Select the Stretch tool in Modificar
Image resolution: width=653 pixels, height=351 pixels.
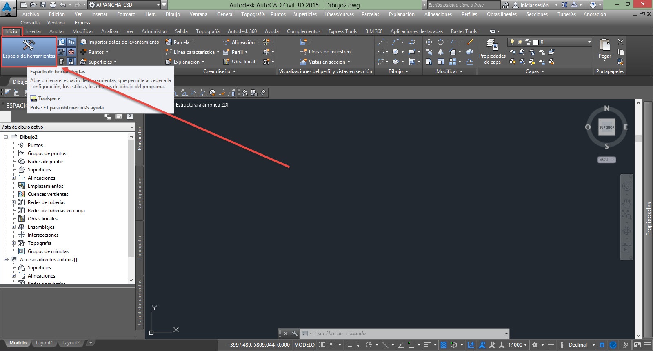click(x=429, y=62)
